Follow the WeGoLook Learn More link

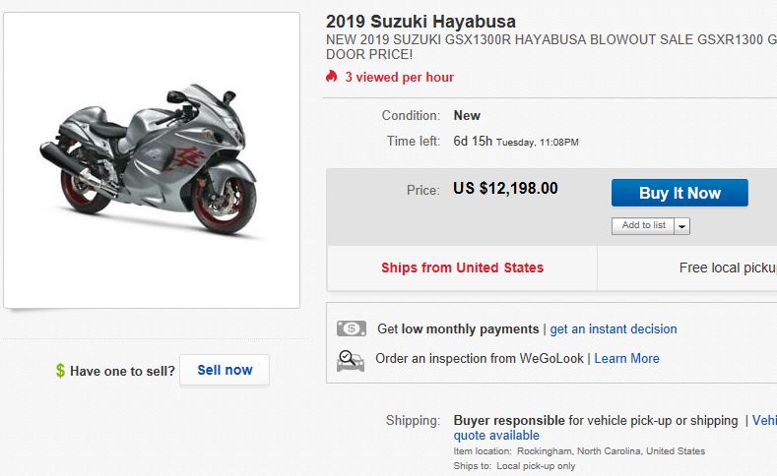[626, 359]
